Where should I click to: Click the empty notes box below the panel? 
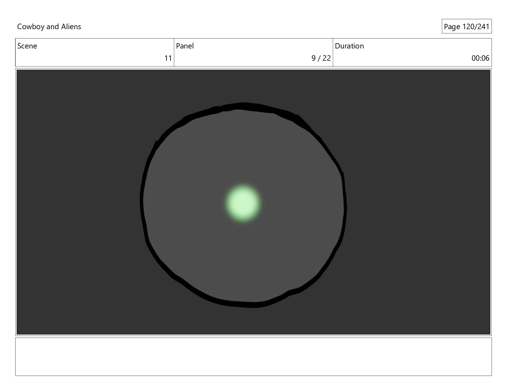click(253, 357)
